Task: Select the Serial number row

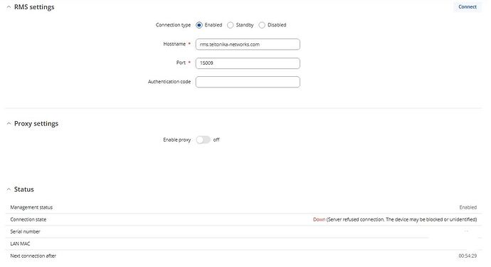Action: 243,231
